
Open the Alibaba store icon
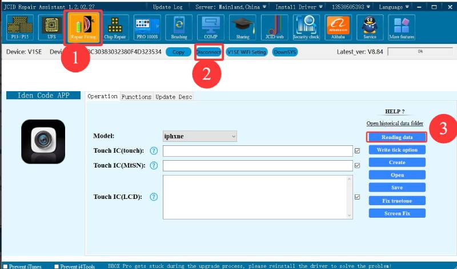pos(338,27)
